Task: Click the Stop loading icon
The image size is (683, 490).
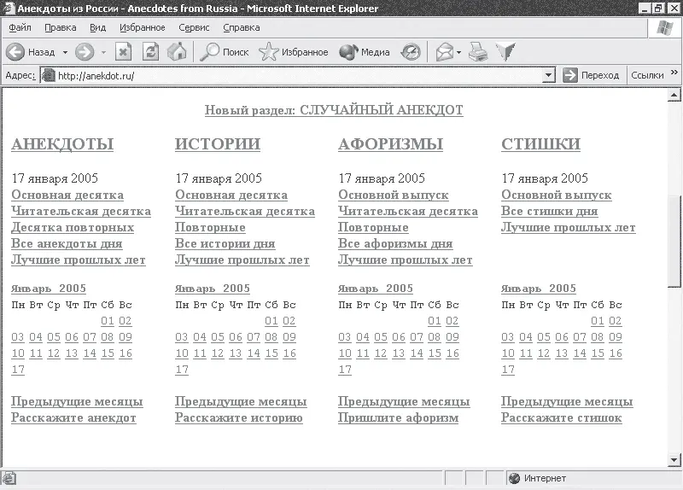Action: tap(124, 52)
